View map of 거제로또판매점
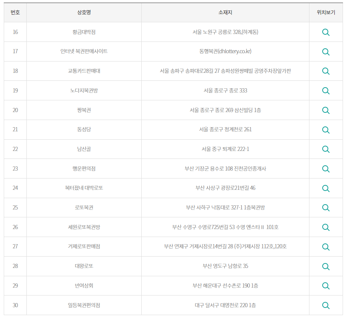Image resolution: width=346 pixels, height=317 pixels. (326, 247)
